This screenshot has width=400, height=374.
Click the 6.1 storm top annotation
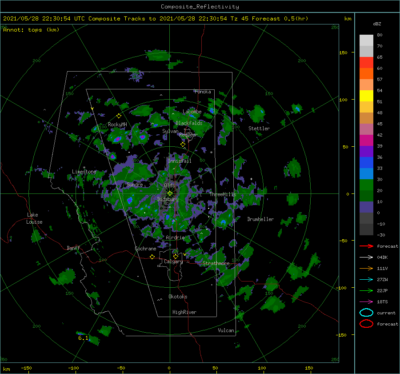point(83,338)
